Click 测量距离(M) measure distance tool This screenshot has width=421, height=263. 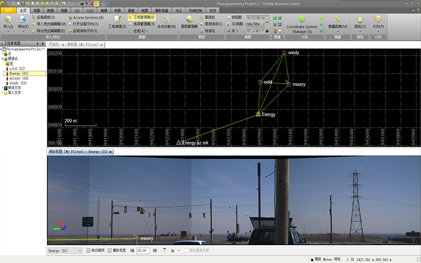coord(337,22)
